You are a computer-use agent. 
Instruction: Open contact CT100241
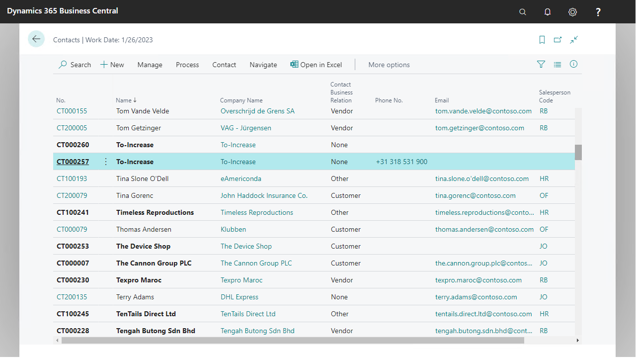73,212
